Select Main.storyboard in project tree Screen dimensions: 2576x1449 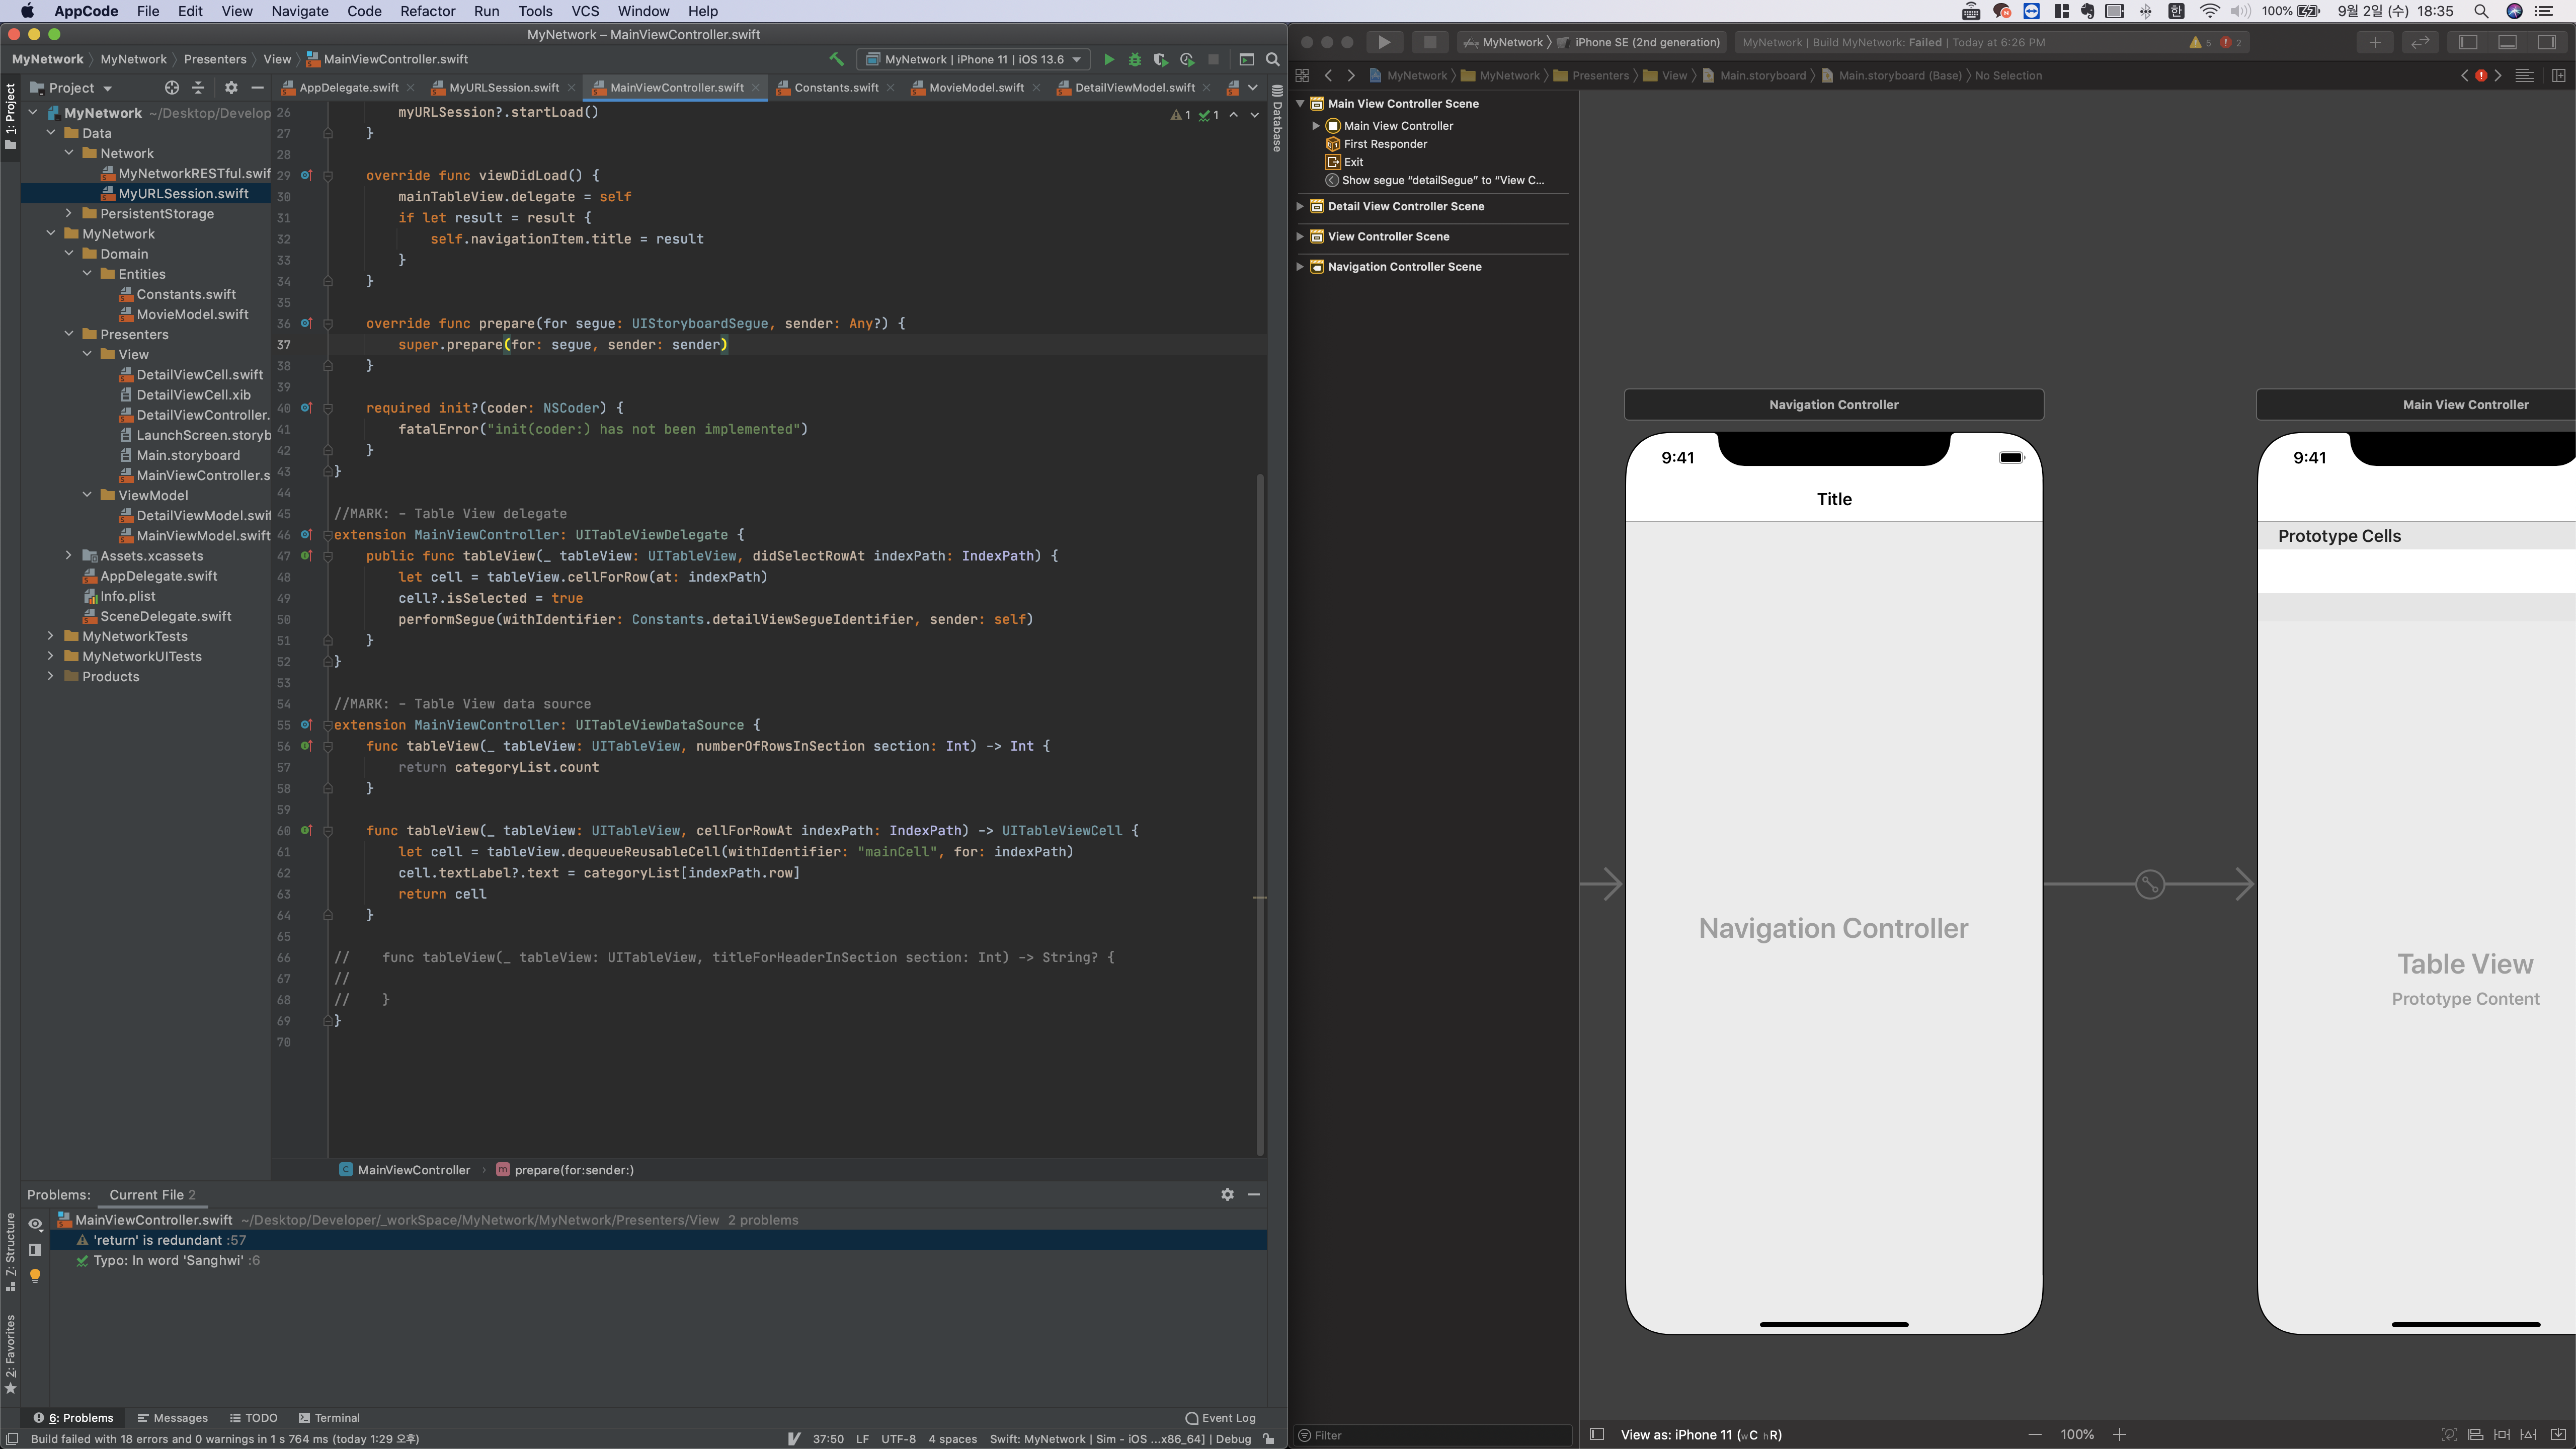coord(188,455)
